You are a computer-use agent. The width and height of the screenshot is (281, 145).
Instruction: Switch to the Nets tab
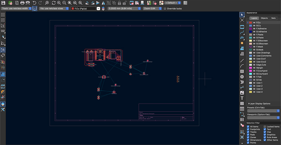click(x=273, y=18)
